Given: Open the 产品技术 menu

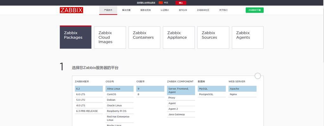Looking at the screenshot, I should point(108,10).
